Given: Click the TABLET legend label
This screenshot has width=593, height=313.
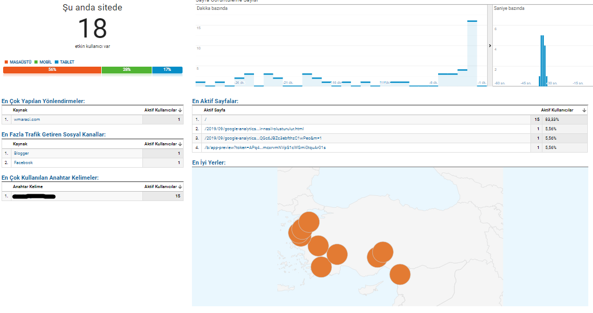Looking at the screenshot, I should pyautogui.click(x=67, y=62).
